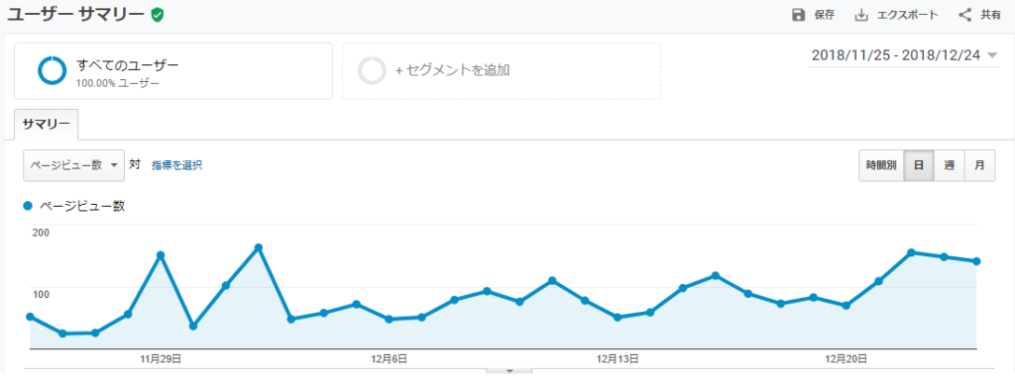Click the 12月13日 axis label
The image size is (1015, 380).
pos(619,358)
